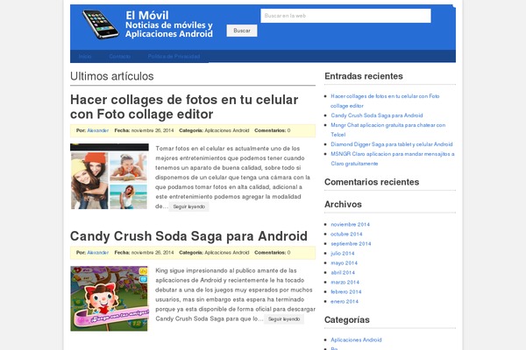
Task: Click the tagline 'Noticias de móviles y Aplicaciones Android'
Action: (x=169, y=30)
